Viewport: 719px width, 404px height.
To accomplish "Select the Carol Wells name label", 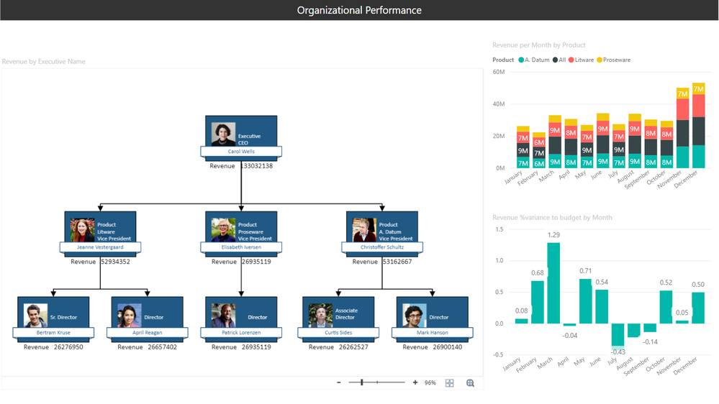I will point(241,152).
